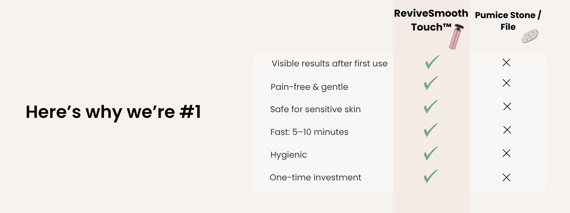Click green checkmark for Fast: 5–10 minutes
The width and height of the screenshot is (570, 213).
click(x=431, y=130)
